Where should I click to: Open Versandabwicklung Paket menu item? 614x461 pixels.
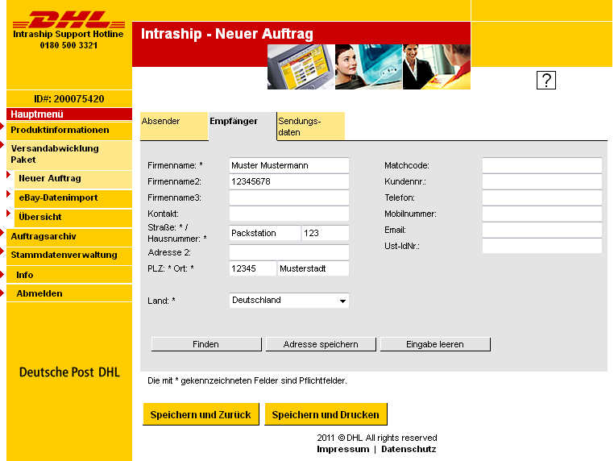coord(69,154)
